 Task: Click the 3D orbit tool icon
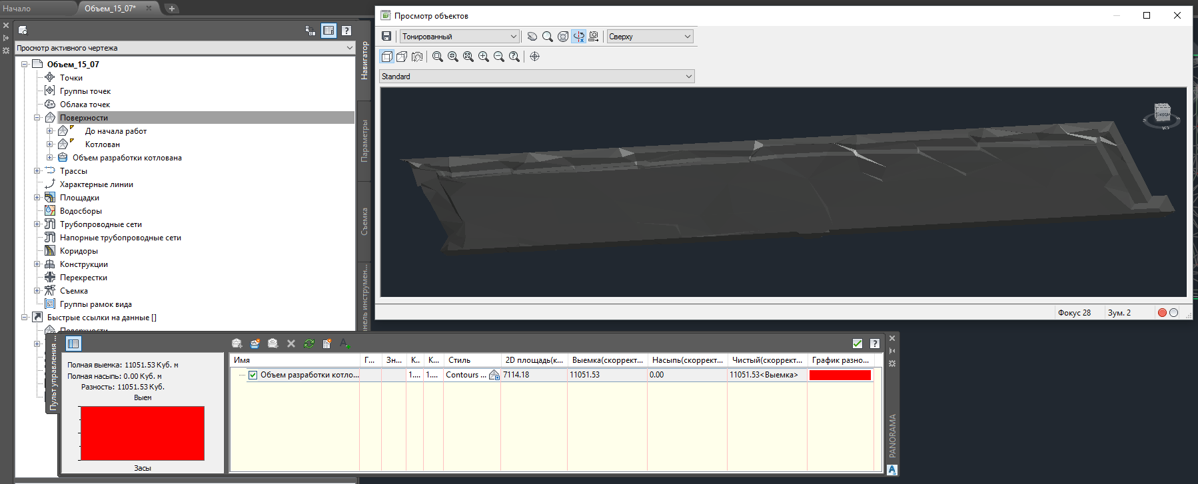pos(563,37)
